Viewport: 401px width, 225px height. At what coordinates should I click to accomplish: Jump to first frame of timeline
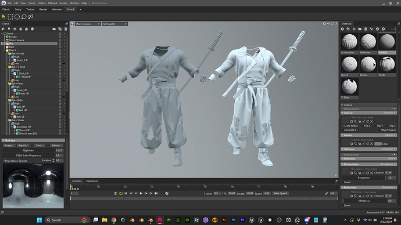[x=126, y=193]
